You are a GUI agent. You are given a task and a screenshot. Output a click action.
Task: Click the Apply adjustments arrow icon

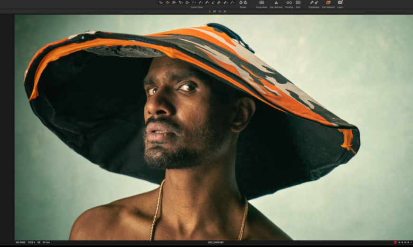(x=316, y=2)
